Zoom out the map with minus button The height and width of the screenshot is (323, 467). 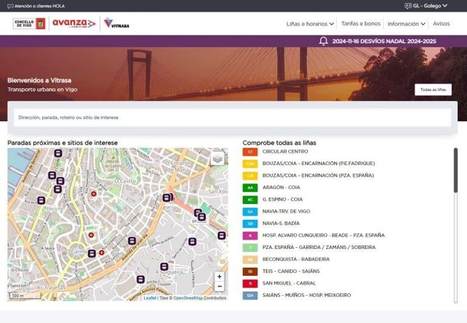coord(219,287)
